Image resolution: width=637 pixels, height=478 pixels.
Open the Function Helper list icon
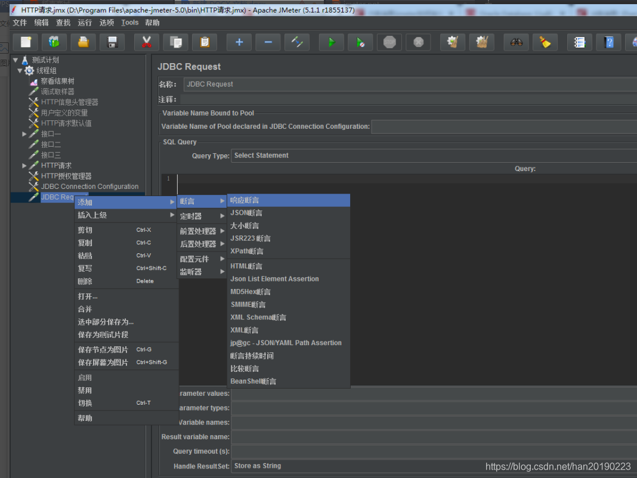[579, 42]
